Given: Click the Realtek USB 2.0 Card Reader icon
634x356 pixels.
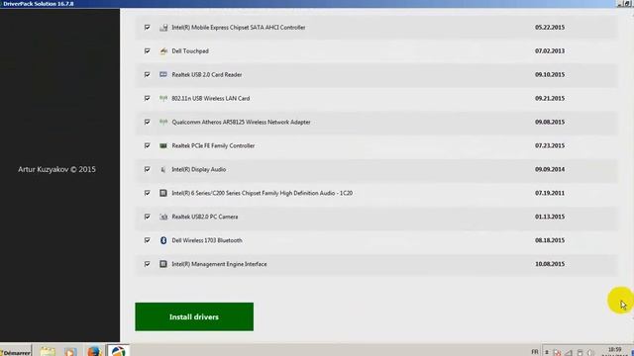Looking at the screenshot, I should pos(163,75).
